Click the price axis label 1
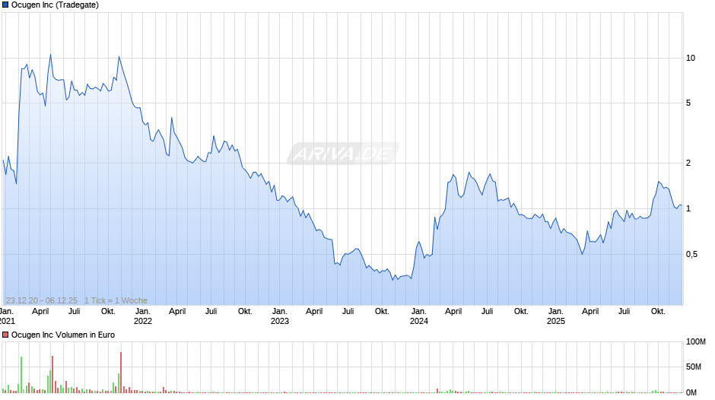Viewport: 715px width, 400px height. [x=688, y=208]
